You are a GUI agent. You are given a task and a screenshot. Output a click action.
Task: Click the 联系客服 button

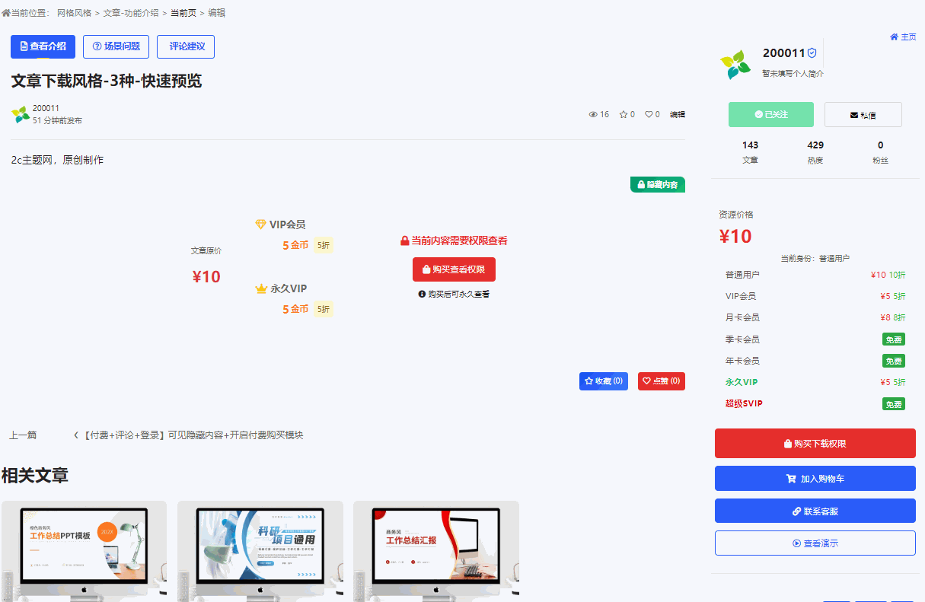pos(815,511)
